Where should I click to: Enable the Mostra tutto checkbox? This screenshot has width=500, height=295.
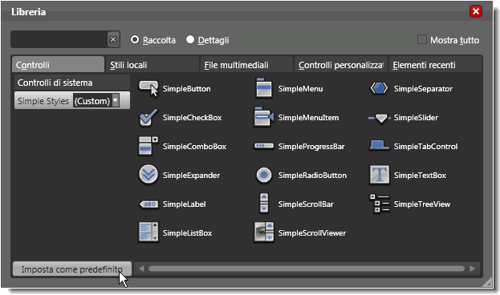pos(422,39)
